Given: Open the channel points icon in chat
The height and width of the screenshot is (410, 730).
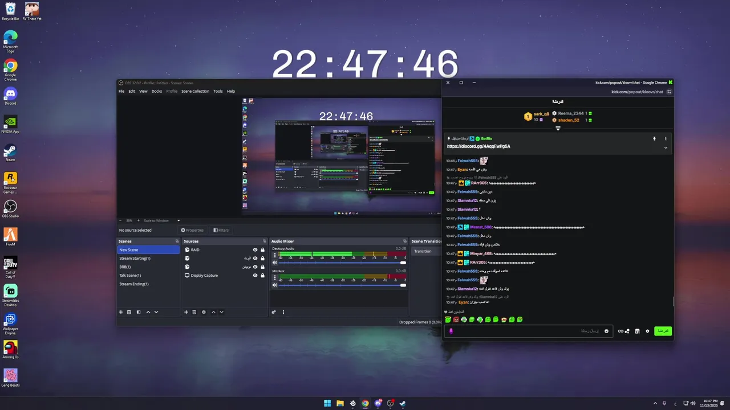Looking at the screenshot, I should [x=623, y=331].
